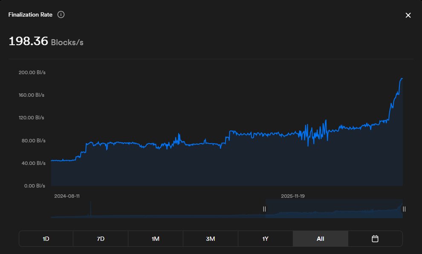Click the selected window in the overview navigator
This screenshot has width=422, height=254.
[x=334, y=209]
